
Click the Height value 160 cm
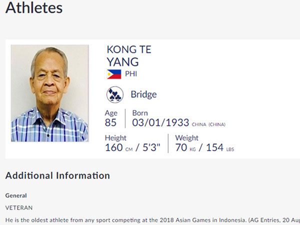pos(118,147)
